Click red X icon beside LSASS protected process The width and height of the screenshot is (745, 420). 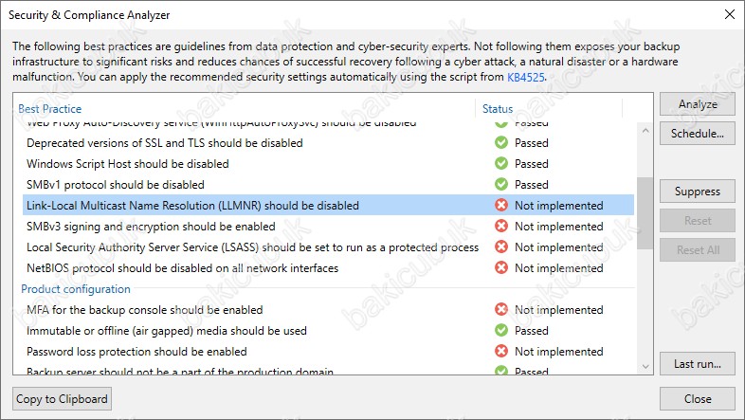(x=500, y=247)
